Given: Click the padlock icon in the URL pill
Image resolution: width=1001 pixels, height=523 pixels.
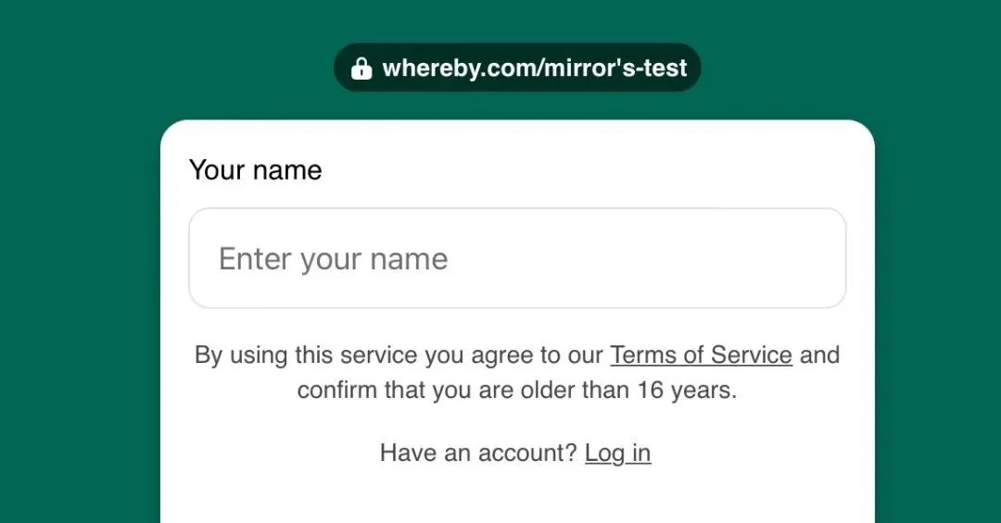Looking at the screenshot, I should tap(361, 68).
